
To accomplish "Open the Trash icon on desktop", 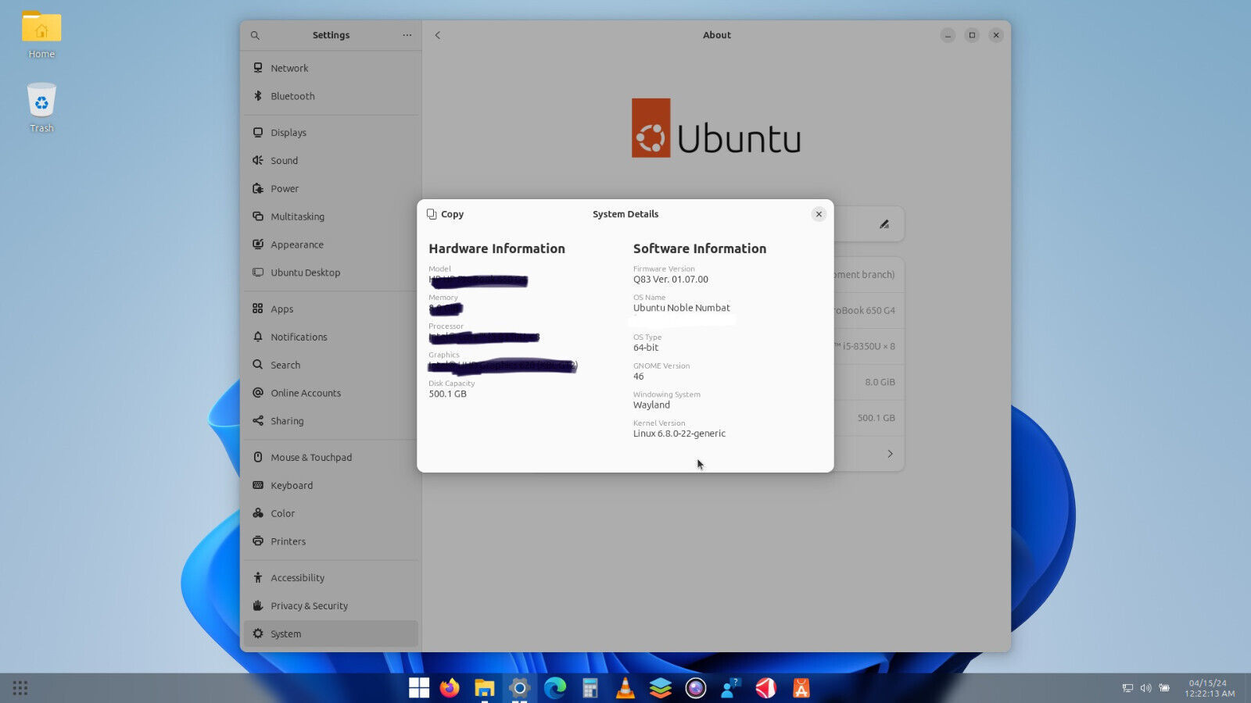I will pyautogui.click(x=41, y=108).
